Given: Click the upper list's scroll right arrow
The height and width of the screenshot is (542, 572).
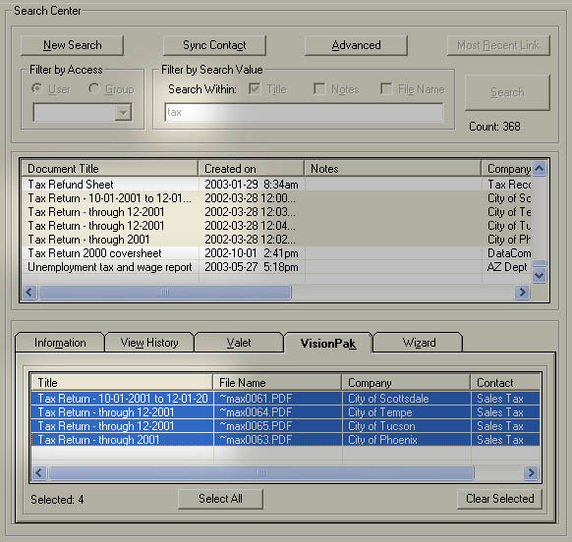Looking at the screenshot, I should [523, 292].
